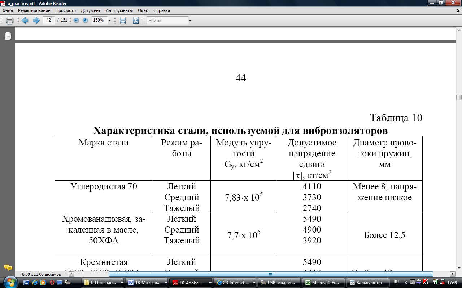This screenshot has height=288, width=462.
Task: Click the 150% zoom value box
Action: pos(99,21)
